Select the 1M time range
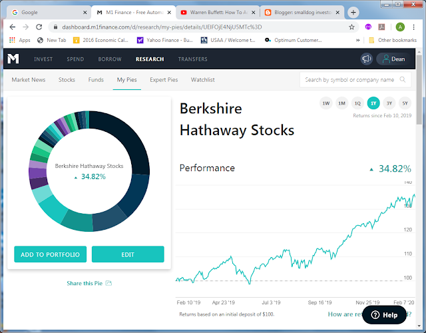426x333 pixels. [x=341, y=103]
